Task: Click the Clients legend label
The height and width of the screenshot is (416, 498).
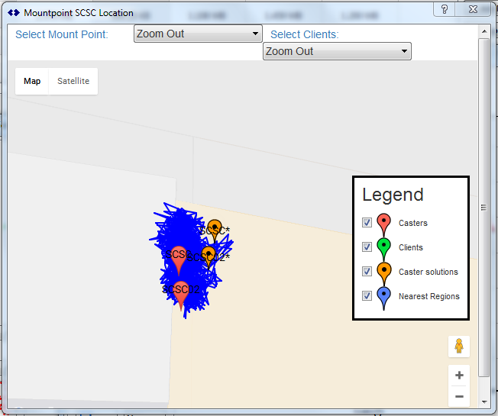Action: pyautogui.click(x=411, y=247)
